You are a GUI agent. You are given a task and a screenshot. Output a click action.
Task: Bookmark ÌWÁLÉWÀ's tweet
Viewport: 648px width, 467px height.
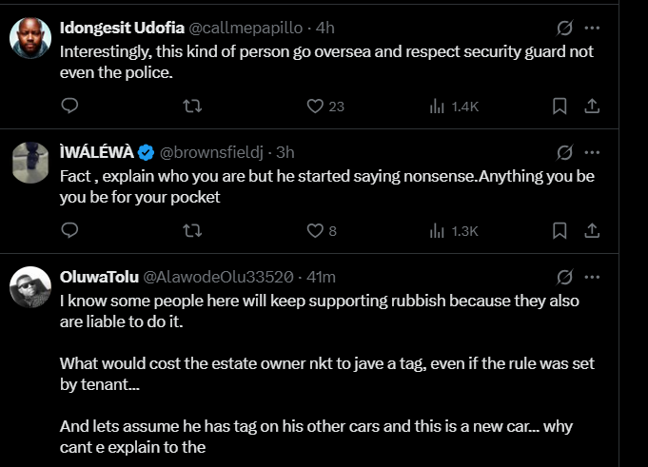click(560, 230)
